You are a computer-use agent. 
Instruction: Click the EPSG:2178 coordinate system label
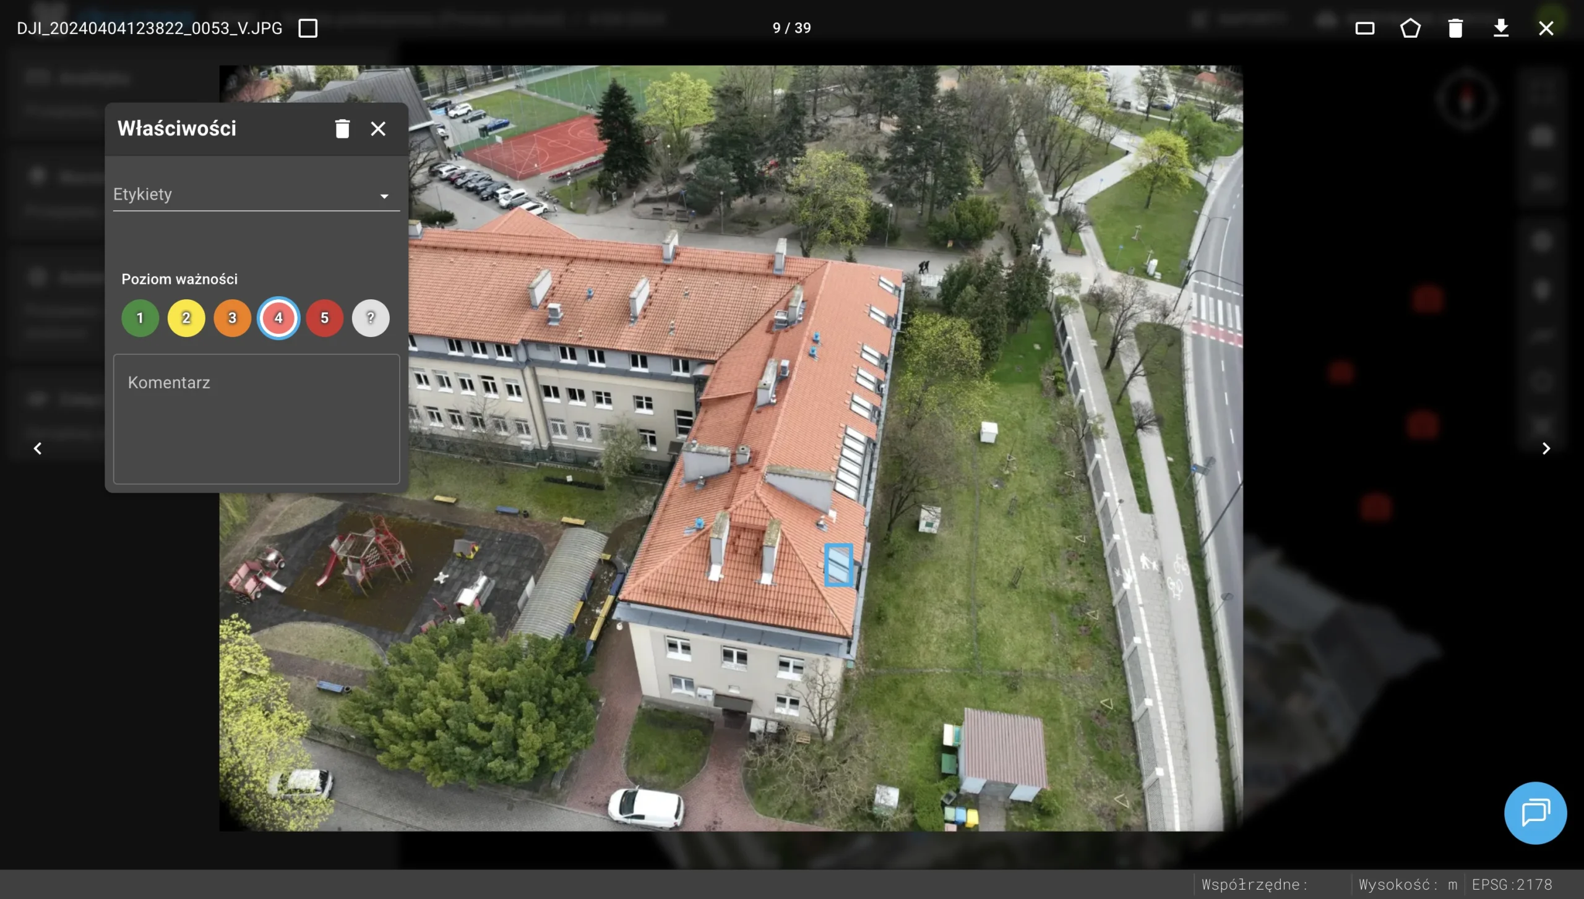point(1512,885)
